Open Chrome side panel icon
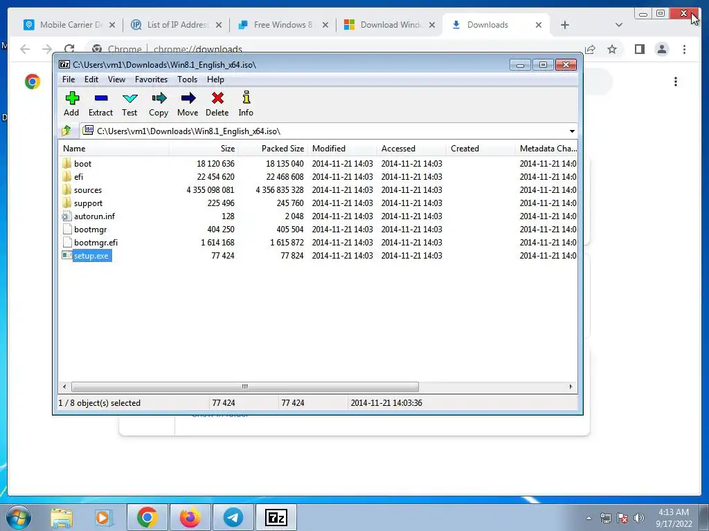Viewport: 709px width, 531px height. coord(639,49)
